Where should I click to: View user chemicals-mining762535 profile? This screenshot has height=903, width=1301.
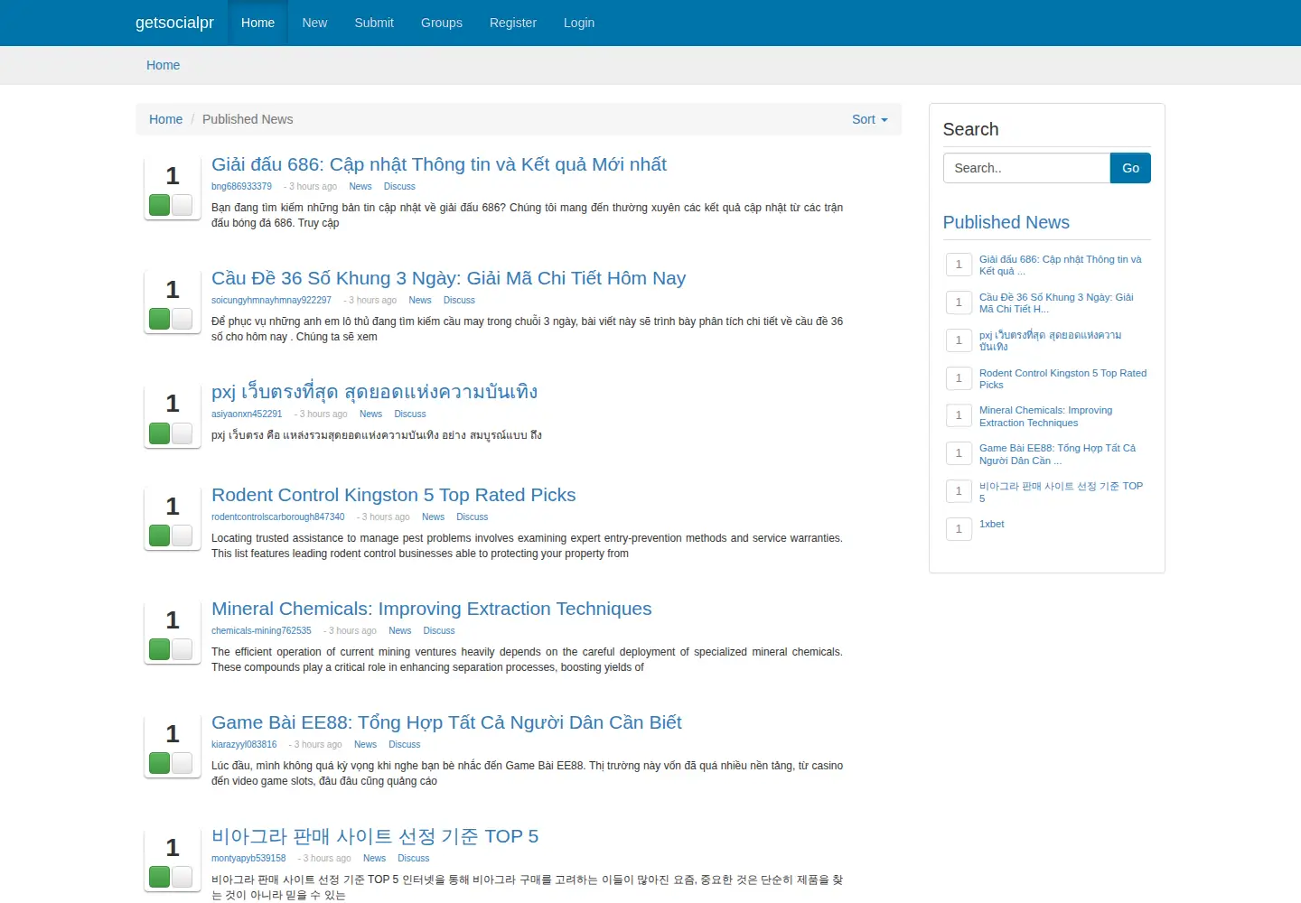click(x=261, y=631)
